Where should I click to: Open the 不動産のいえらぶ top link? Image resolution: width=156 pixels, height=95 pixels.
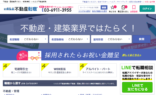coord(89,2)
